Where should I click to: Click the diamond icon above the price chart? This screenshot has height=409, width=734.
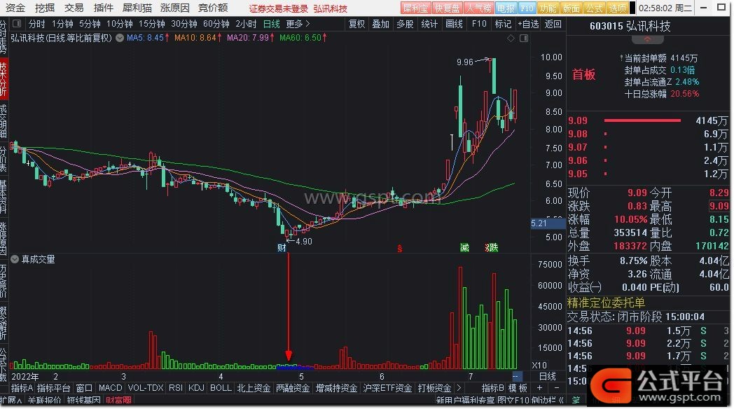coord(511,38)
